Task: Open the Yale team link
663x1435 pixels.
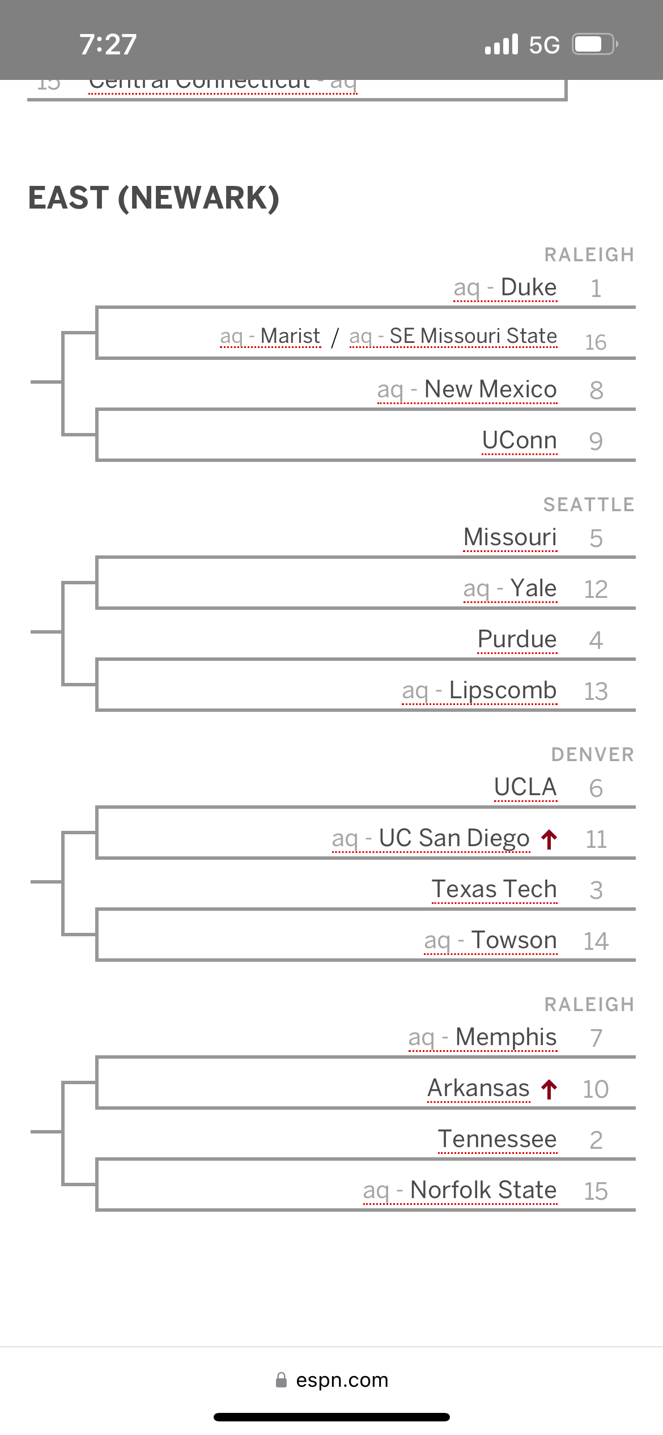Action: point(533,588)
